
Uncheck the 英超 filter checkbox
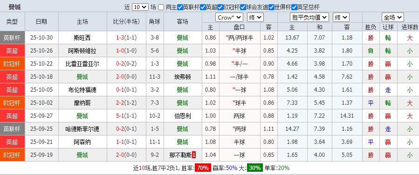click(203, 7)
